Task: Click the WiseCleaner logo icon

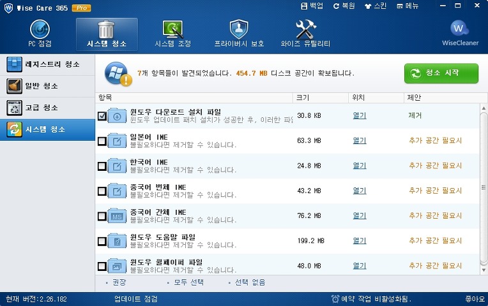Action: point(459,29)
